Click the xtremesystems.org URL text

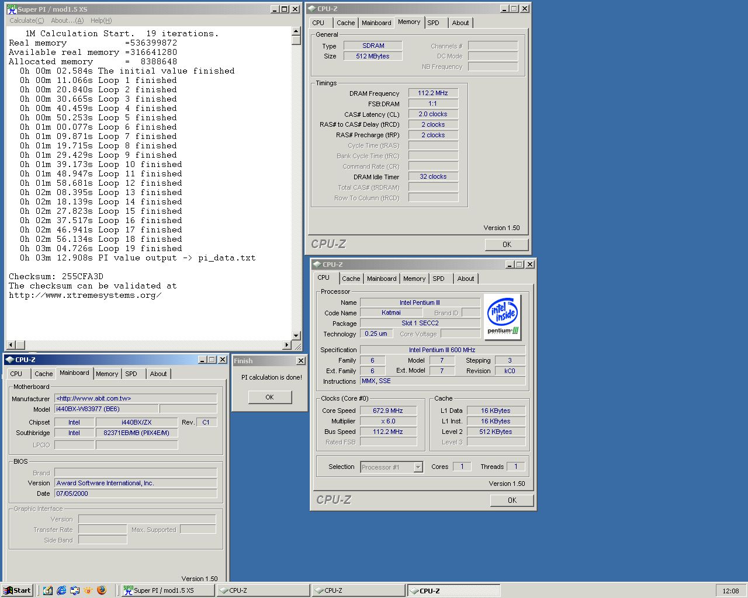(85, 295)
